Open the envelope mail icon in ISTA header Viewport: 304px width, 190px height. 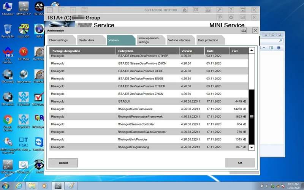tap(242, 17)
